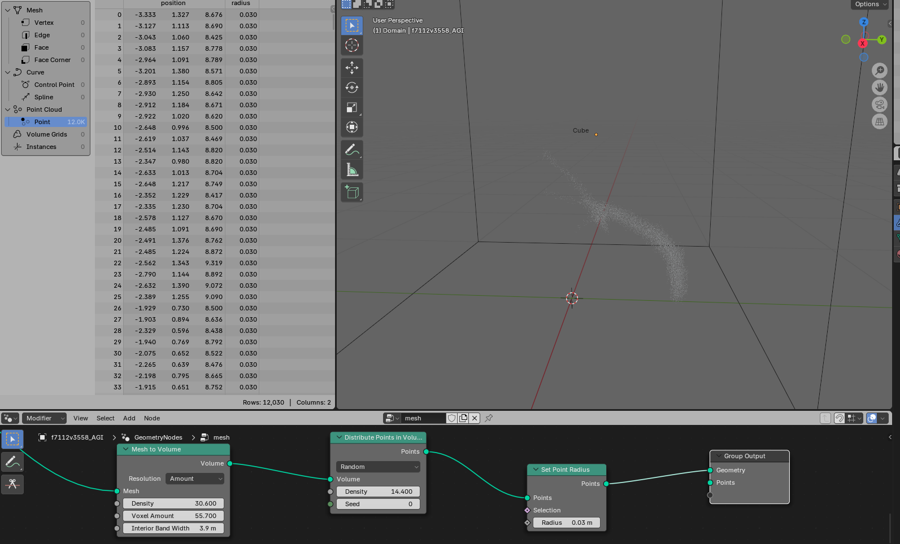This screenshot has height=544, width=900.
Task: Select node editor Select Box tool
Action: [x=12, y=439]
